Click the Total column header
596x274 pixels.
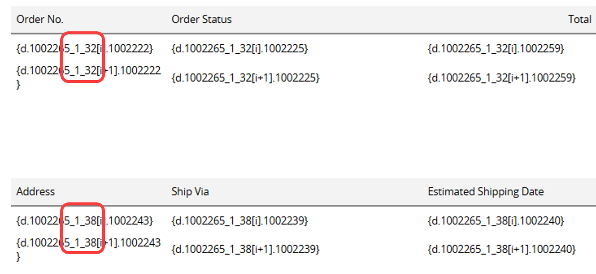(x=580, y=19)
